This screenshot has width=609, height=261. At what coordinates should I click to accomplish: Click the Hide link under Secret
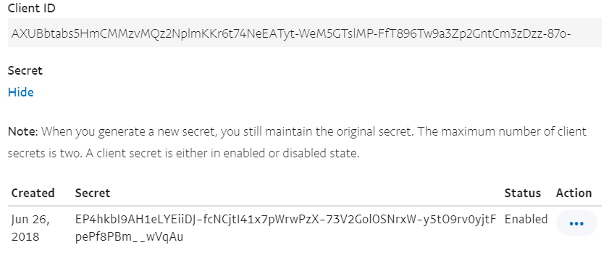pyautogui.click(x=20, y=92)
